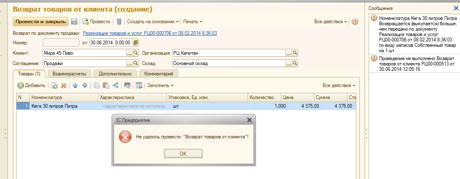Click the Номенклатура column header
This screenshot has height=179, width=460.
tap(64, 97)
